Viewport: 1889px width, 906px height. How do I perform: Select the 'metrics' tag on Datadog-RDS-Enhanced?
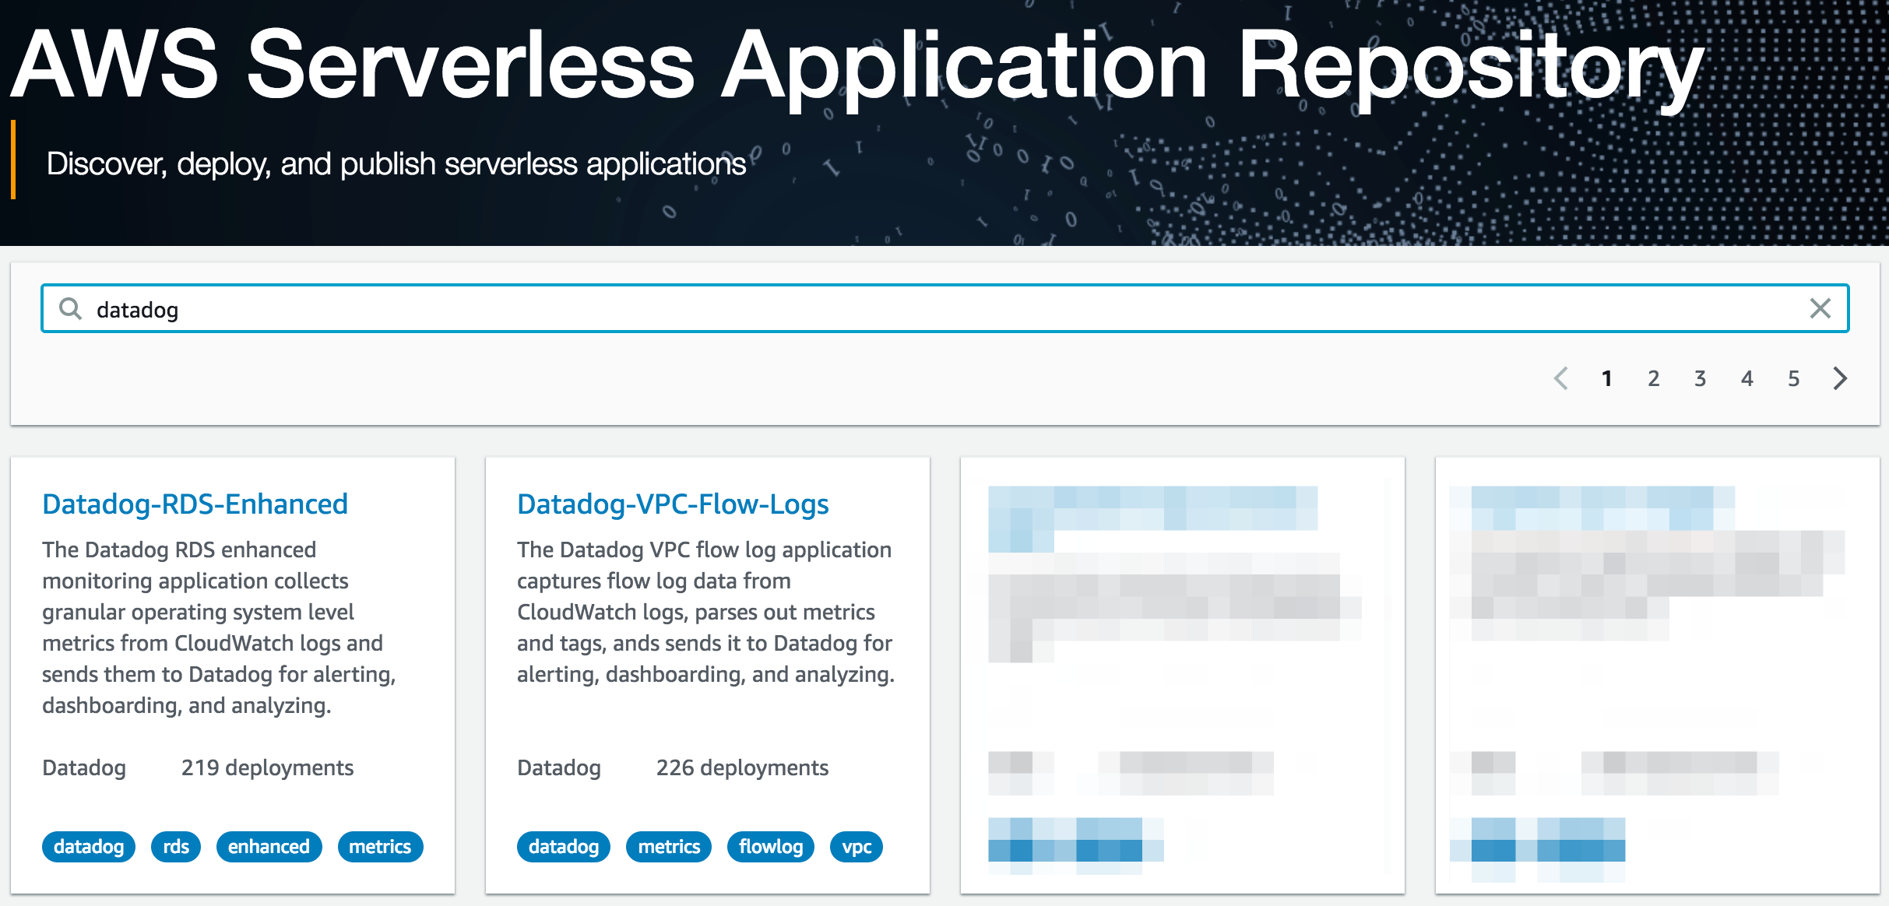tap(380, 846)
